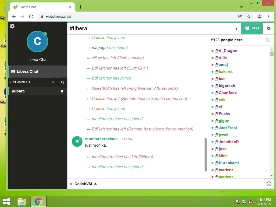This screenshot has width=276, height=207.
Task: Click Chrome icon in the taskbar
Action: [x=38, y=202]
